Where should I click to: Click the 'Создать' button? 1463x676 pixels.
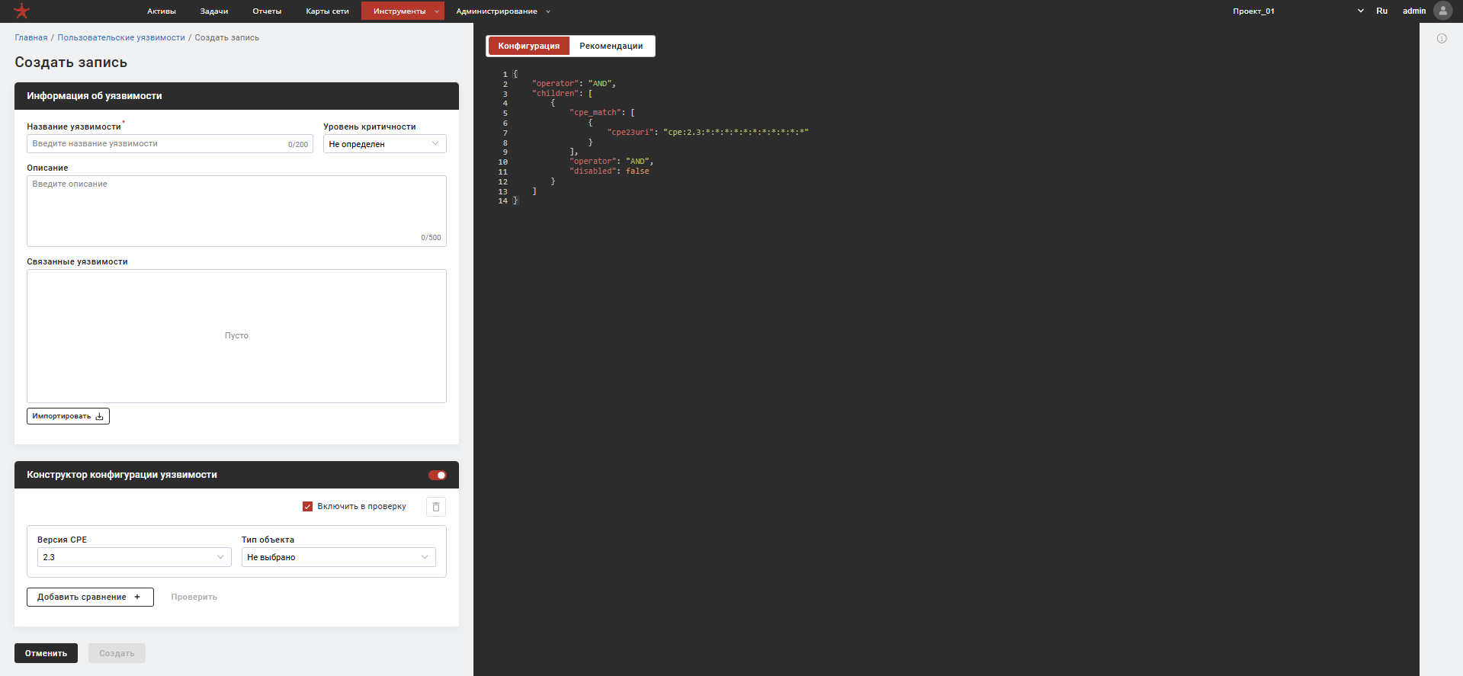117,653
